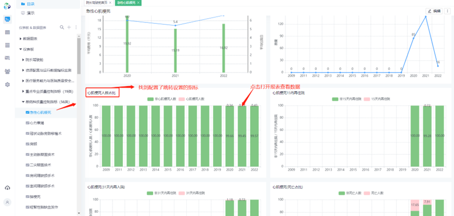Image resolution: width=454 pixels, height=216 pixels.
Task: Open the 房颤 dashboard
Action: 33,144
